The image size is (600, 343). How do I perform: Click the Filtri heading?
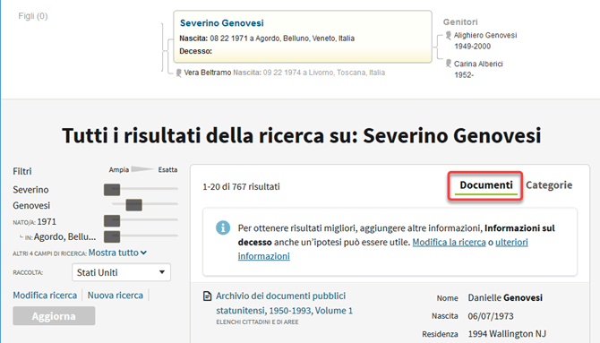(22, 171)
